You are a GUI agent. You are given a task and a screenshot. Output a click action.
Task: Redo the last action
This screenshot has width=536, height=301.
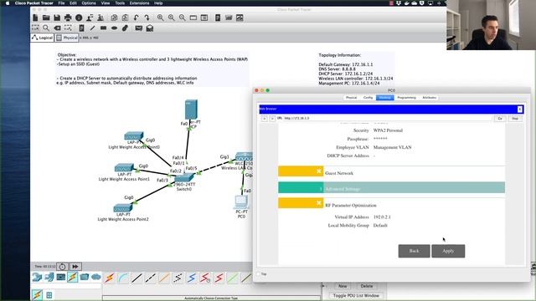(147, 18)
